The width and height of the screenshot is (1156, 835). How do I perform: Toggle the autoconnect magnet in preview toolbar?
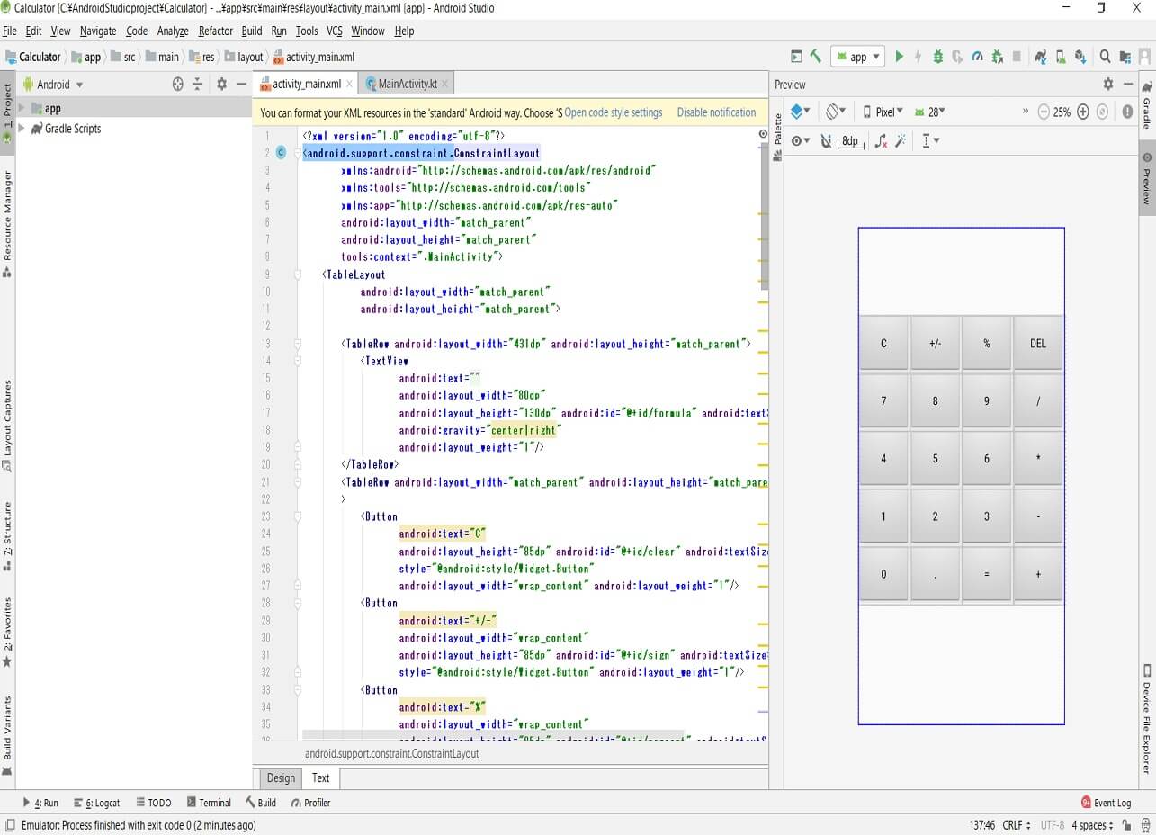coord(826,140)
